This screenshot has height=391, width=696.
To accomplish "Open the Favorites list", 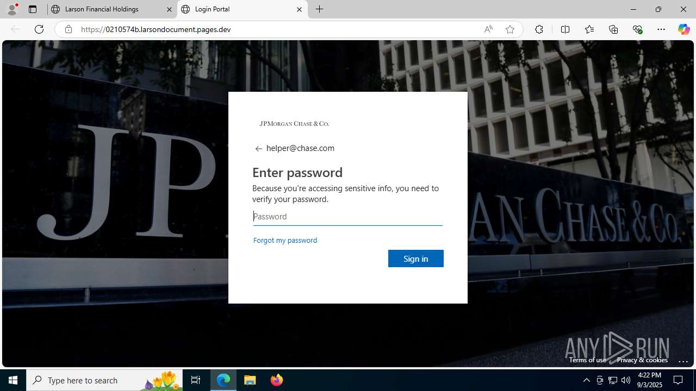I will pos(589,29).
